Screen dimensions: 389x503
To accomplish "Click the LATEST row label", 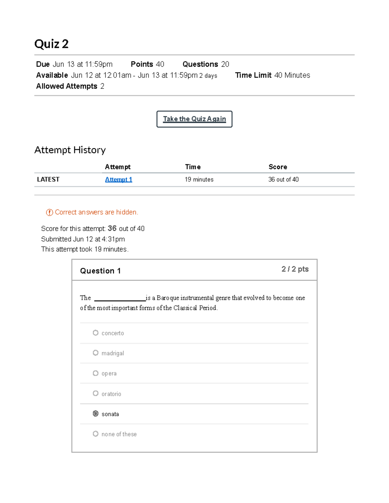I will tap(48, 179).
